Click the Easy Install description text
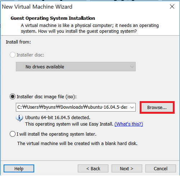 (x=69, y=124)
